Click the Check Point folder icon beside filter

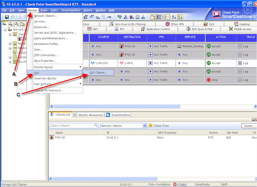(x=151, y=126)
